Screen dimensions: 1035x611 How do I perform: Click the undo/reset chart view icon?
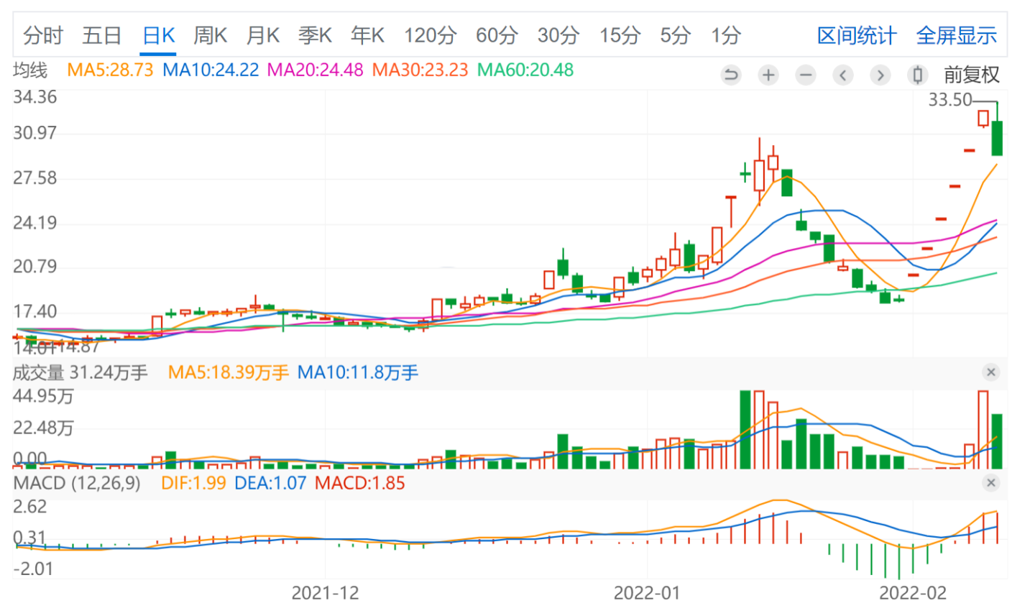coord(731,75)
